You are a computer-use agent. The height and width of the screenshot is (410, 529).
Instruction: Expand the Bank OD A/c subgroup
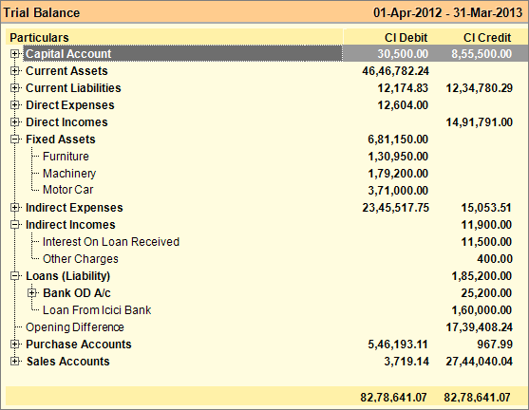tap(31, 293)
